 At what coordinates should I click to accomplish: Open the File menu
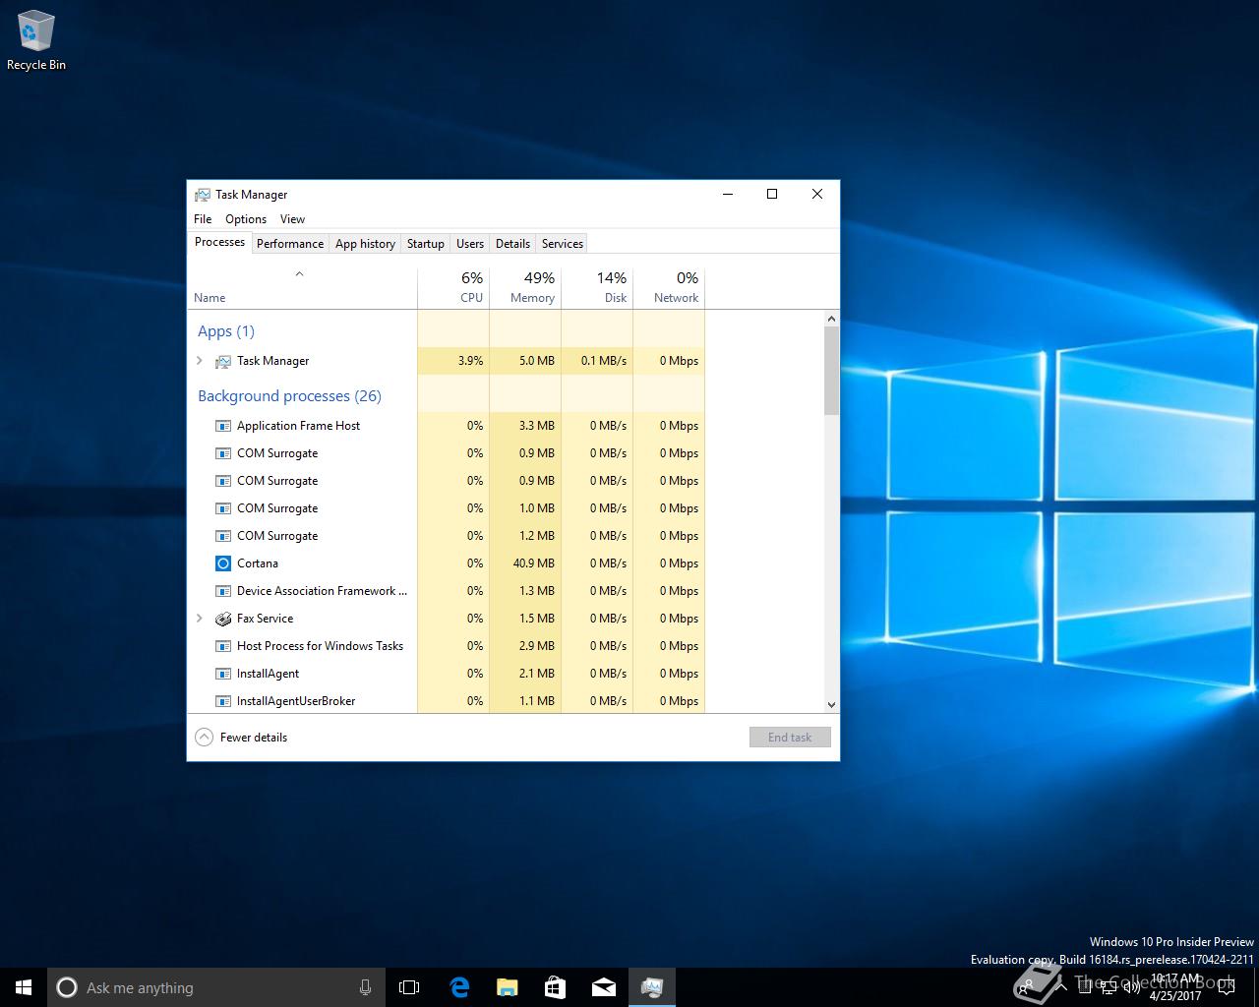coord(203,219)
